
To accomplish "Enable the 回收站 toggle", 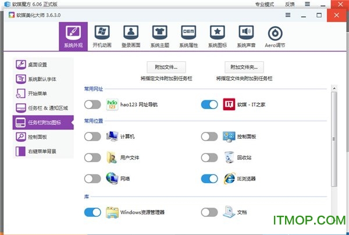I will [x=209, y=157].
